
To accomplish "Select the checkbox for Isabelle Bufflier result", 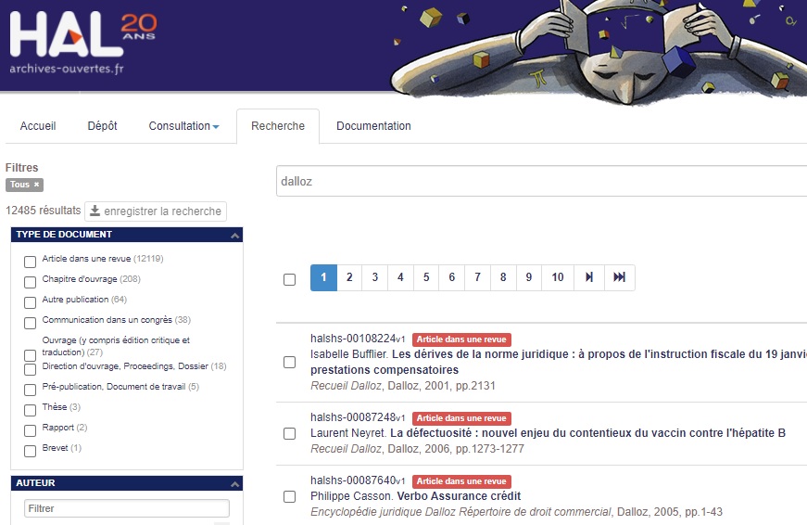I will (x=290, y=362).
